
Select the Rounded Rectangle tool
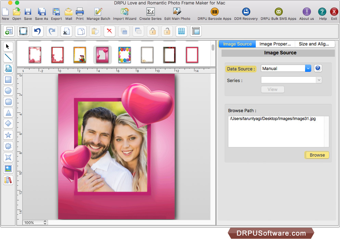(8, 102)
